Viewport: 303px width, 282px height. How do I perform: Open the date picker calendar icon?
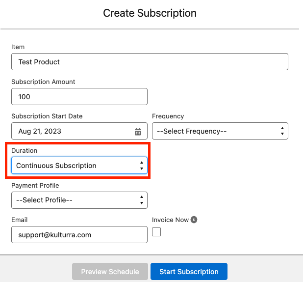138,132
